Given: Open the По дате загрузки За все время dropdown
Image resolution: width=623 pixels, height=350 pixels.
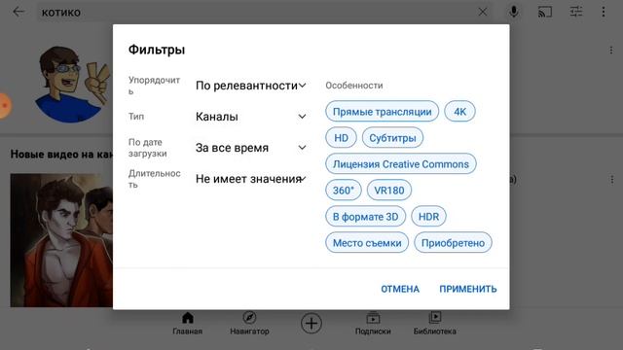Looking at the screenshot, I should coord(251,148).
